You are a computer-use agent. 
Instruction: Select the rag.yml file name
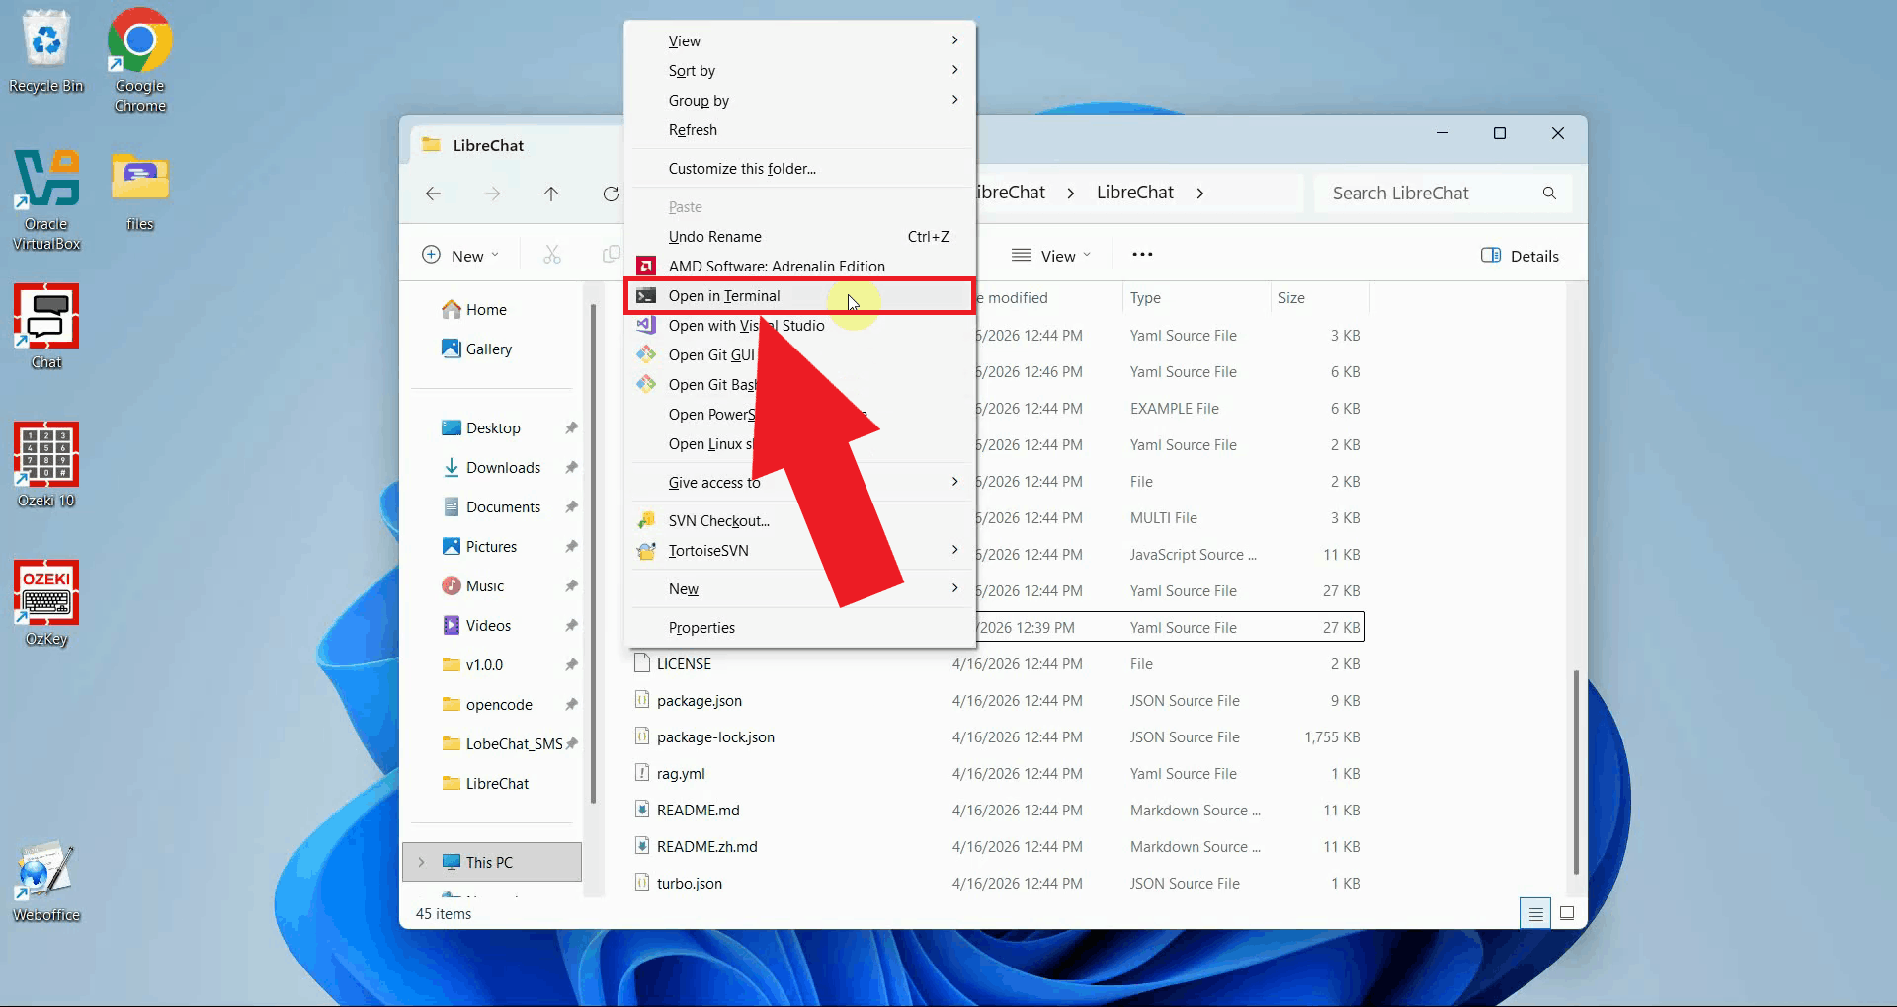[681, 774]
